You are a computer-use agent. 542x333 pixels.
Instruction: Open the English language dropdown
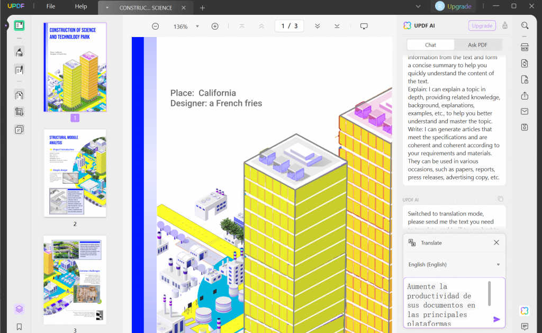[x=454, y=265]
